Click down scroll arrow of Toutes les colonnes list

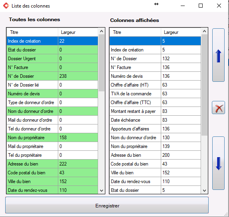coord(101,190)
